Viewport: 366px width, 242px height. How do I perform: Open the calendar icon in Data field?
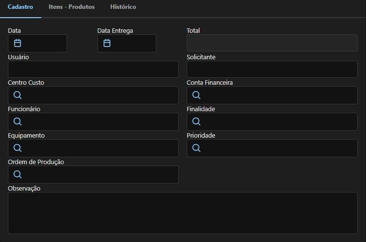(x=18, y=43)
